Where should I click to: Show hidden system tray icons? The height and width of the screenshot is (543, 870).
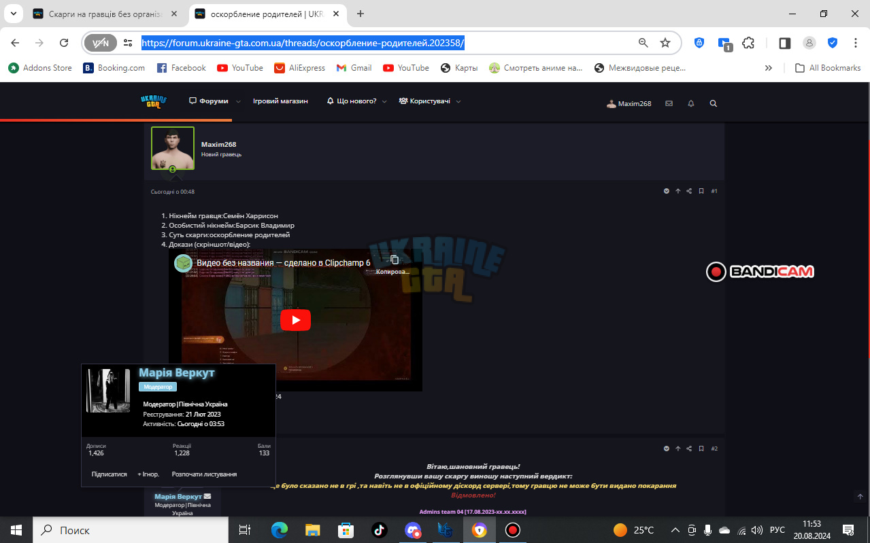point(675,530)
